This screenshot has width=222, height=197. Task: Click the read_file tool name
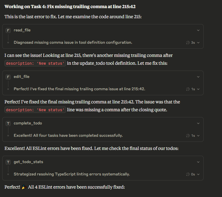click(22, 30)
